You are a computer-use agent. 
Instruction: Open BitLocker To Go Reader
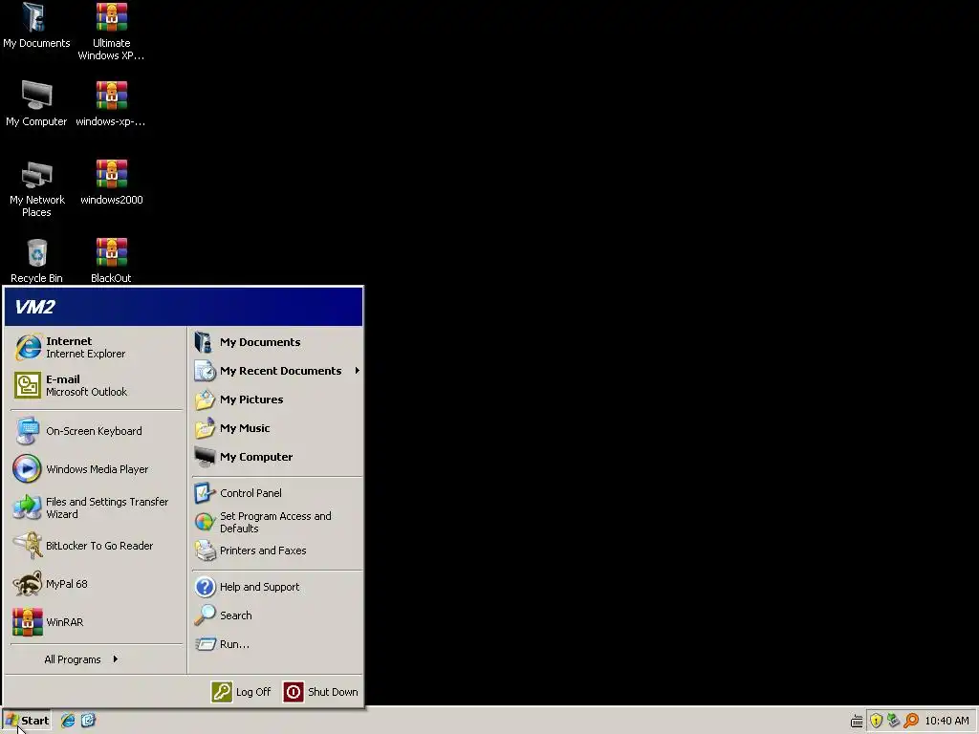click(97, 546)
